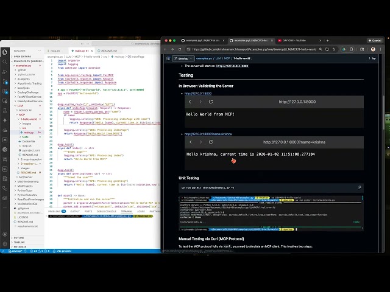Image resolution: width=390 pixels, height=292 pixels.
Task: Open the pytest terminal screenshot image
Action: (x=271, y=214)
